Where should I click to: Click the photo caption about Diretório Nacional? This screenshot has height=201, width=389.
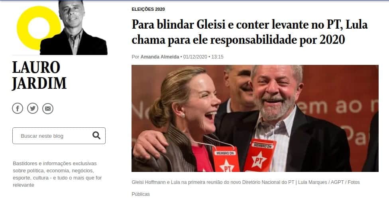(246, 182)
